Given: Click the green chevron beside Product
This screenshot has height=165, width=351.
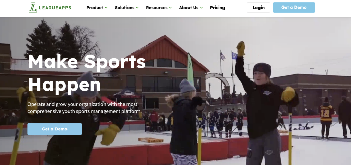Looking at the screenshot, I should [x=106, y=8].
